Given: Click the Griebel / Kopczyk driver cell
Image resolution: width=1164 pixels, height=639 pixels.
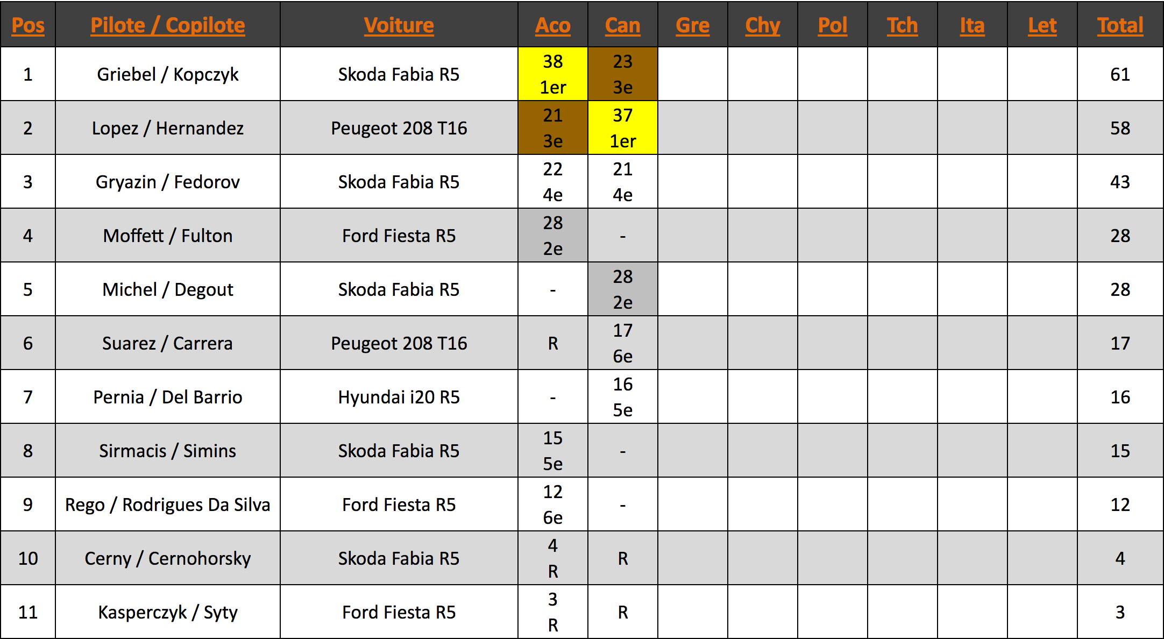Looking at the screenshot, I should point(168,74).
